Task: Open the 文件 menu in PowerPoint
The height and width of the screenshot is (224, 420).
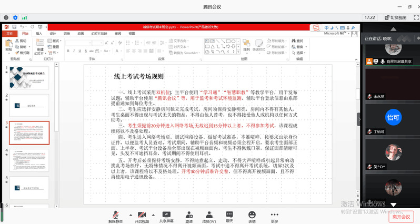Action: coord(9,33)
